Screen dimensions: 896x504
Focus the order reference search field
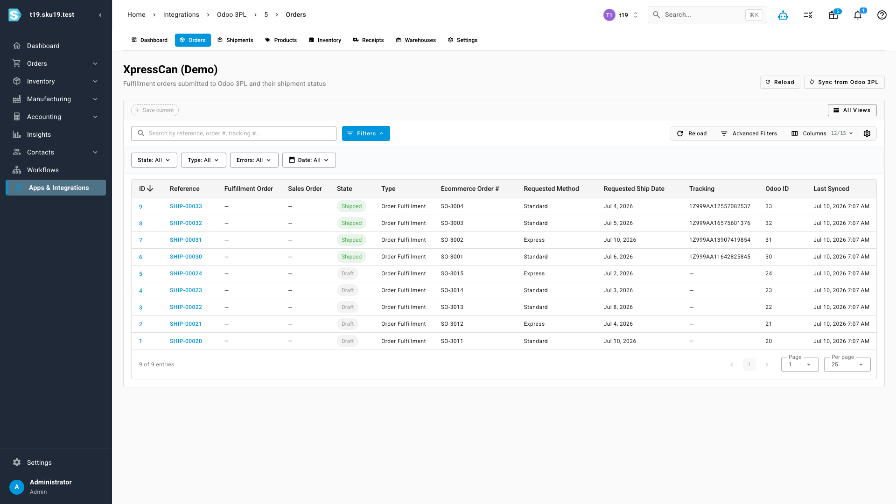pos(234,133)
